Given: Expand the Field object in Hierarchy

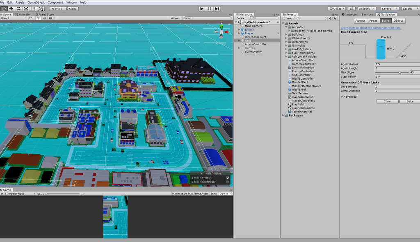Looking at the screenshot, I should point(239,40).
